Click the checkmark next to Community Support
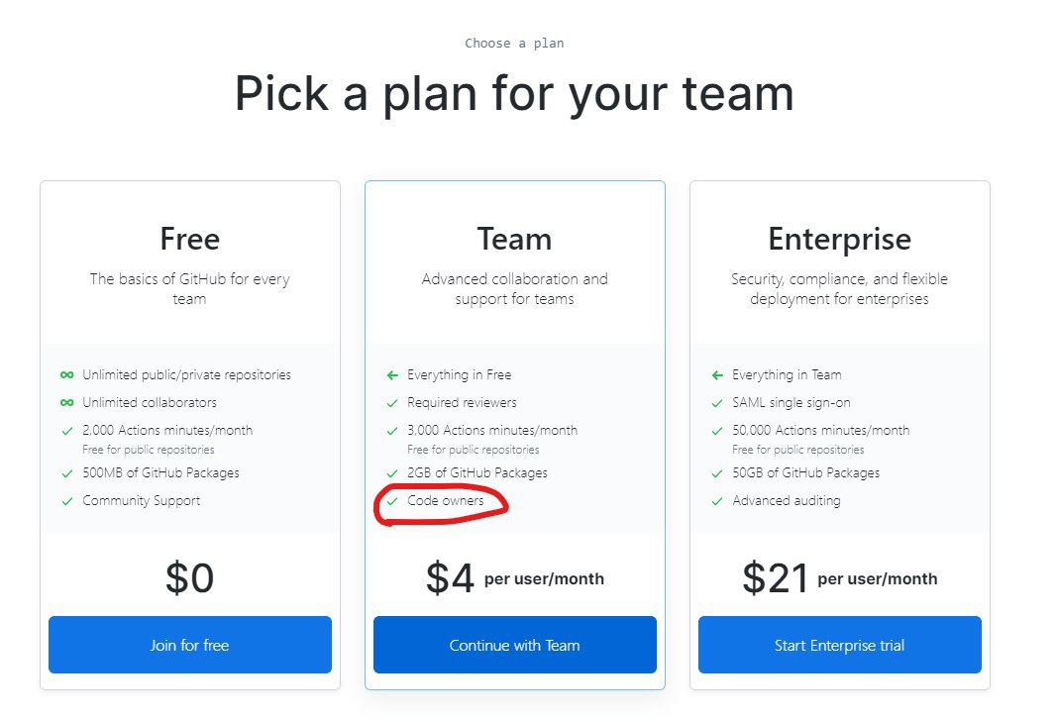 click(66, 501)
